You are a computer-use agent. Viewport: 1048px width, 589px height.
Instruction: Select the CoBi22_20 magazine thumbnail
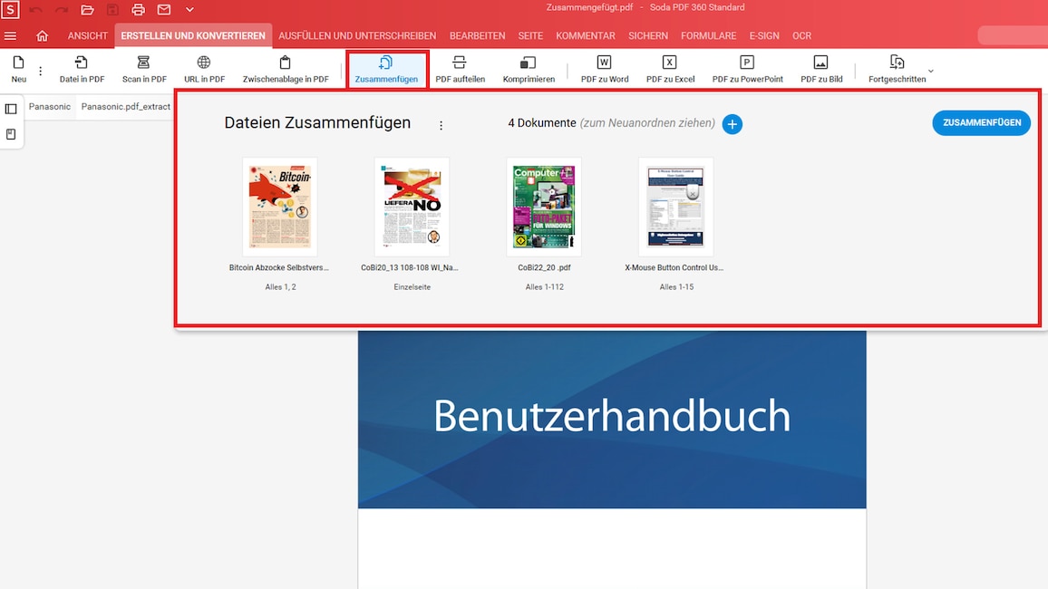tap(544, 207)
